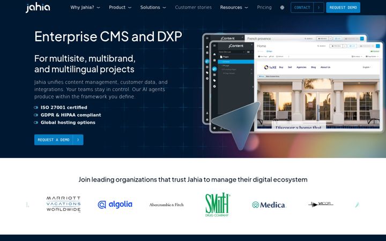Click the Medica logo

[x=269, y=205]
